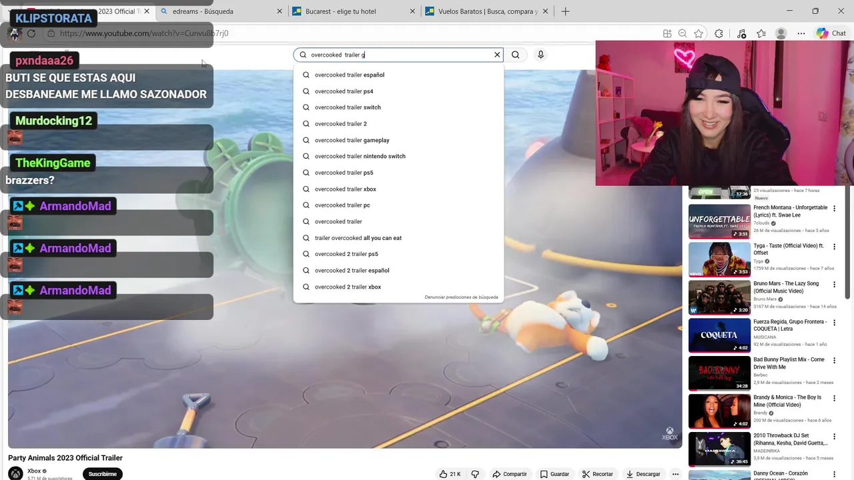Open the Xbox channel avatar
854x480 pixels.
[x=15, y=473]
